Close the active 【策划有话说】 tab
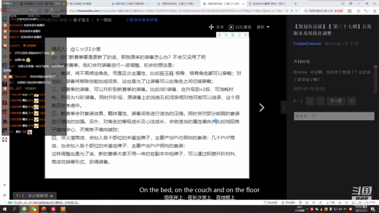This screenshot has height=213, width=379. [243, 4]
